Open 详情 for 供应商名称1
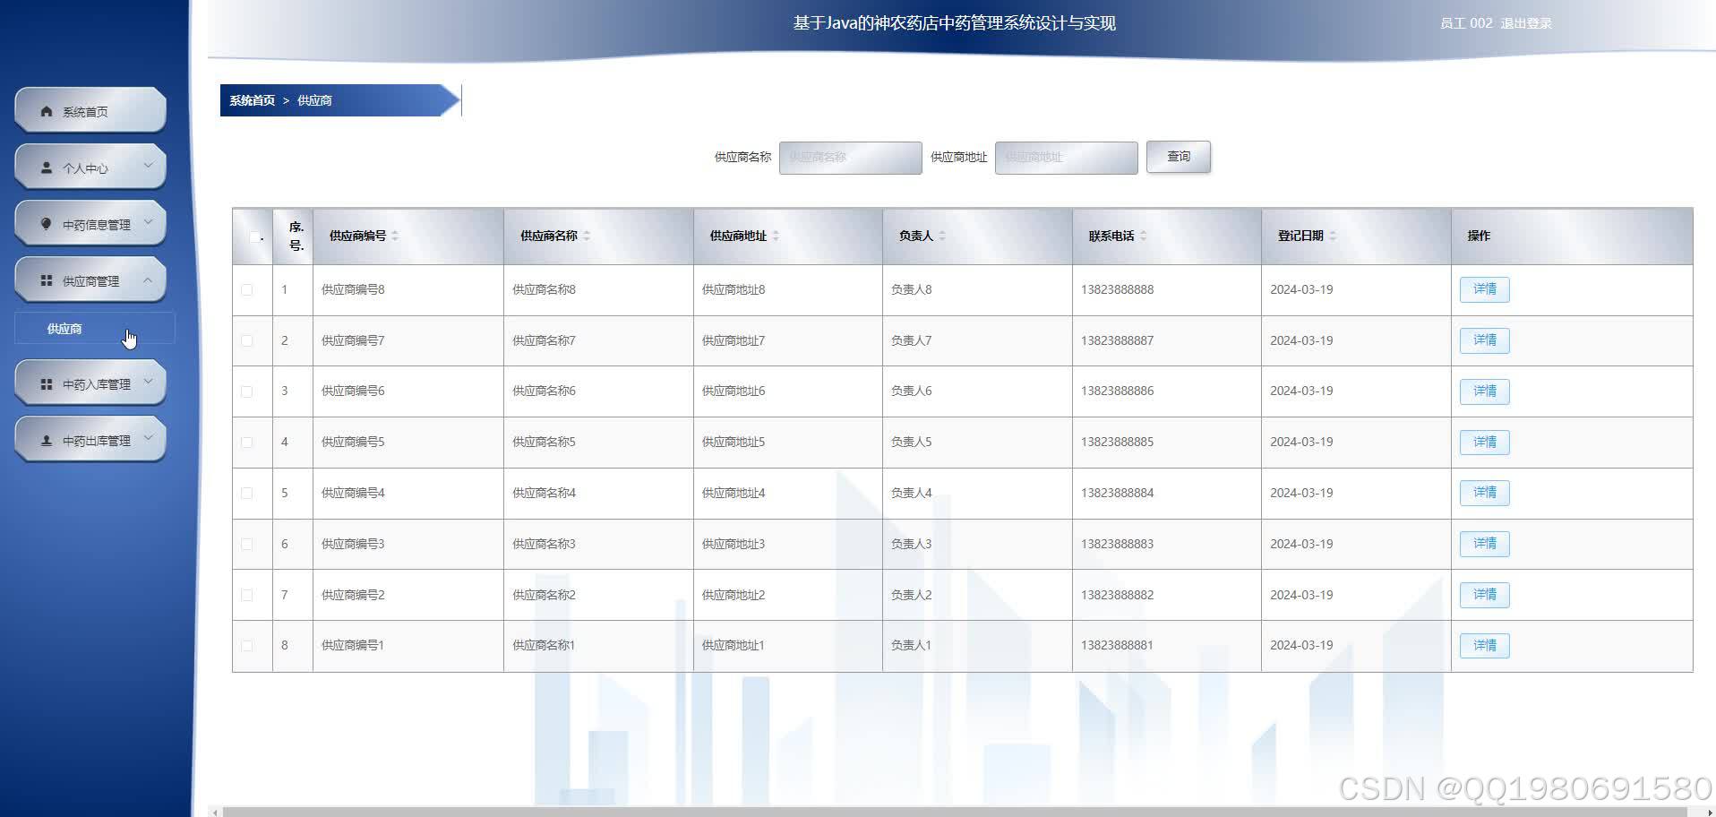1716x817 pixels. tap(1484, 646)
